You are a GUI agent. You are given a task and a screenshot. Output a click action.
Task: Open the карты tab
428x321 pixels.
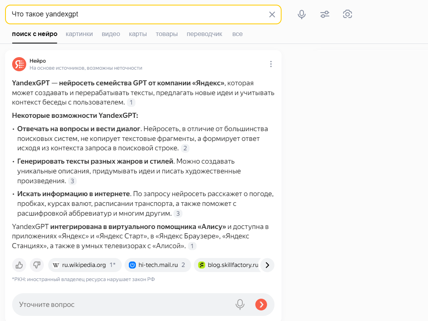[138, 34]
